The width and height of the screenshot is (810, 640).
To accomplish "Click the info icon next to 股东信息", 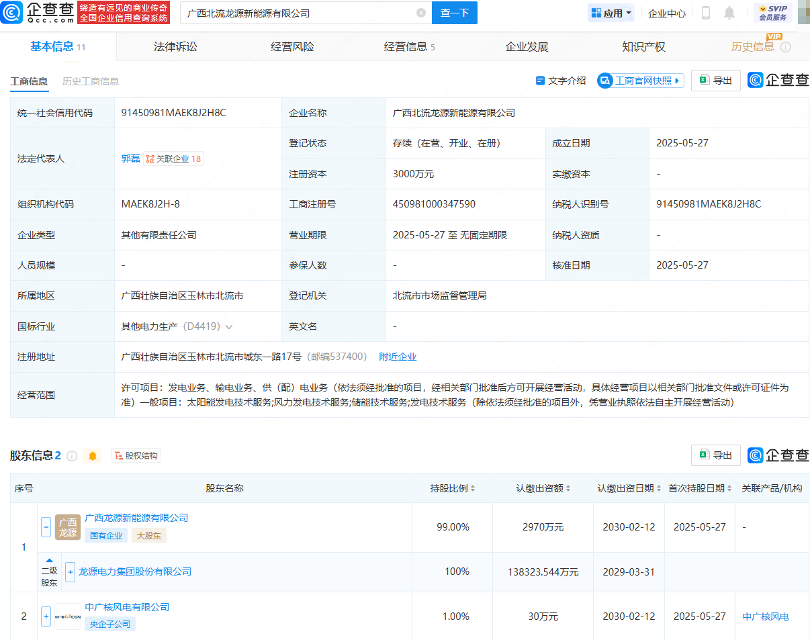I will tap(72, 456).
